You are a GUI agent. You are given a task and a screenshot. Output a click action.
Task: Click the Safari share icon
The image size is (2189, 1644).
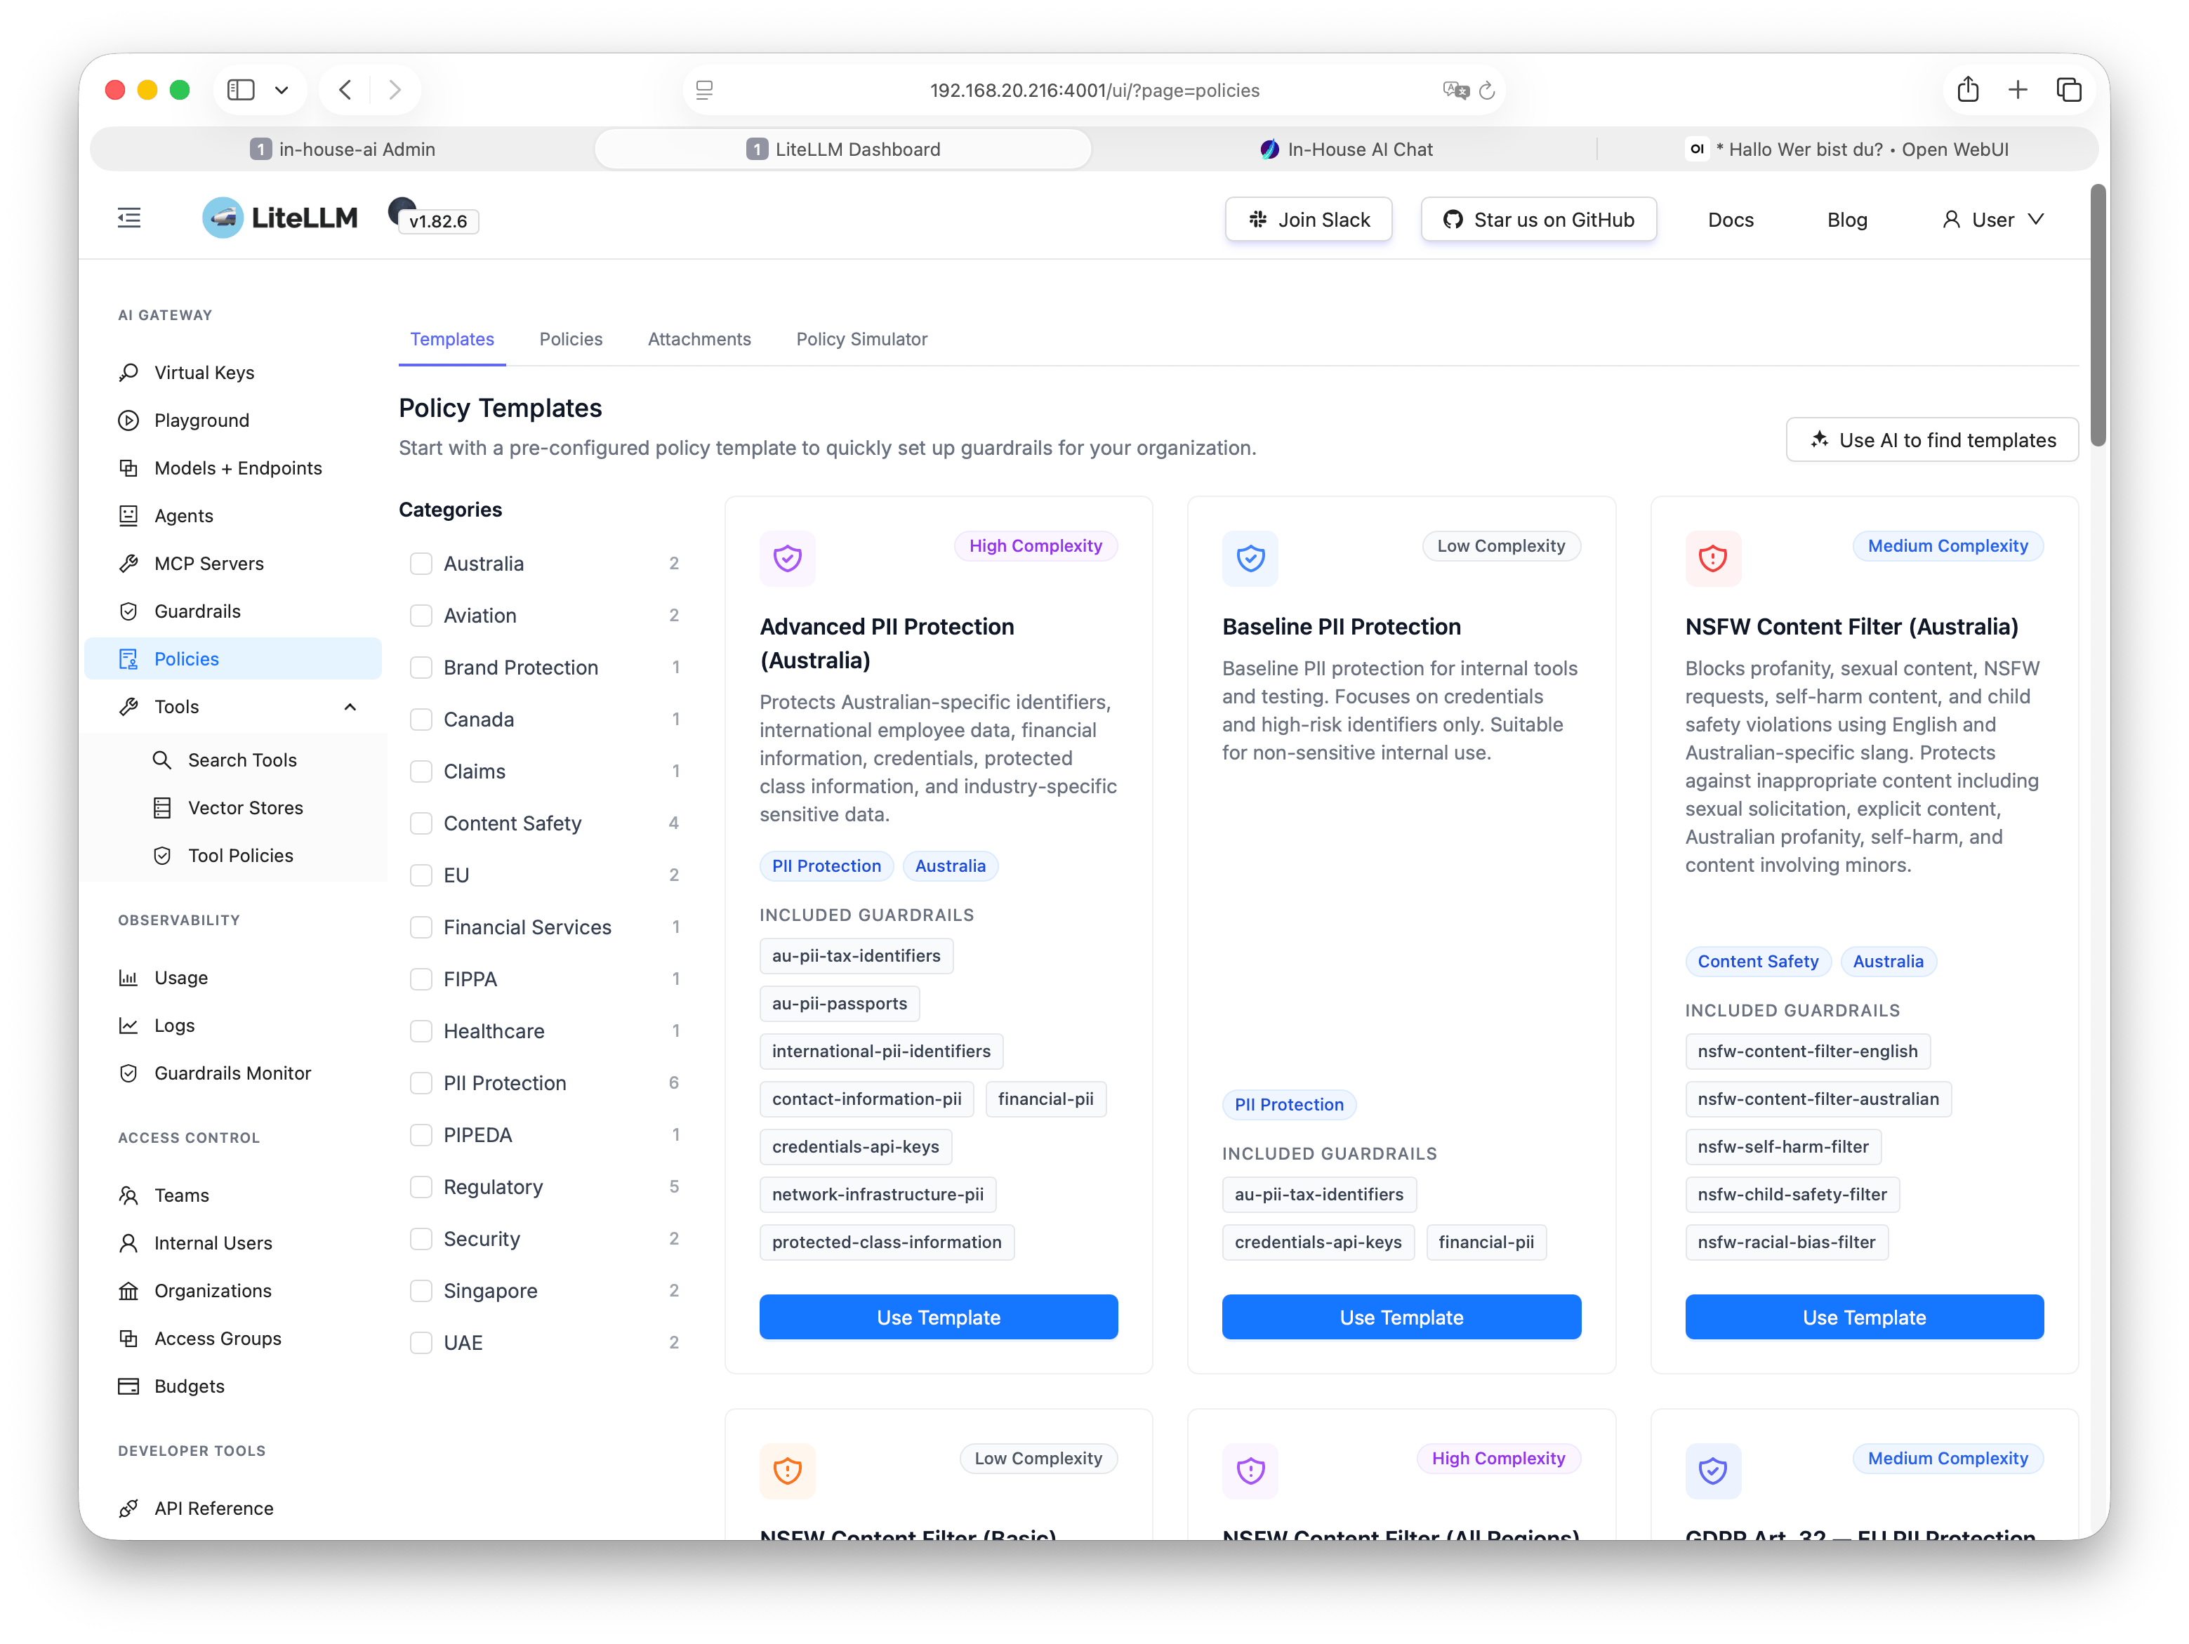1967,90
